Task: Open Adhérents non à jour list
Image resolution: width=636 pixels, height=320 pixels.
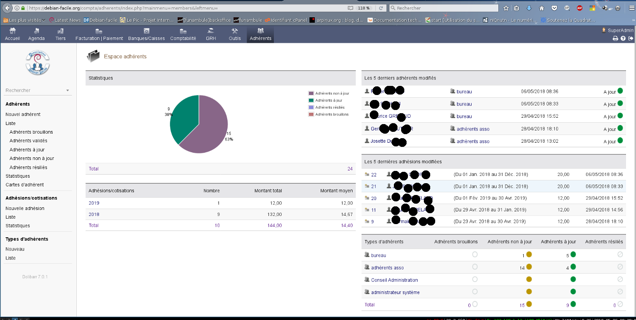Action: pyautogui.click(x=32, y=159)
